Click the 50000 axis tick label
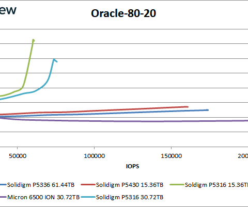 (x=18, y=156)
